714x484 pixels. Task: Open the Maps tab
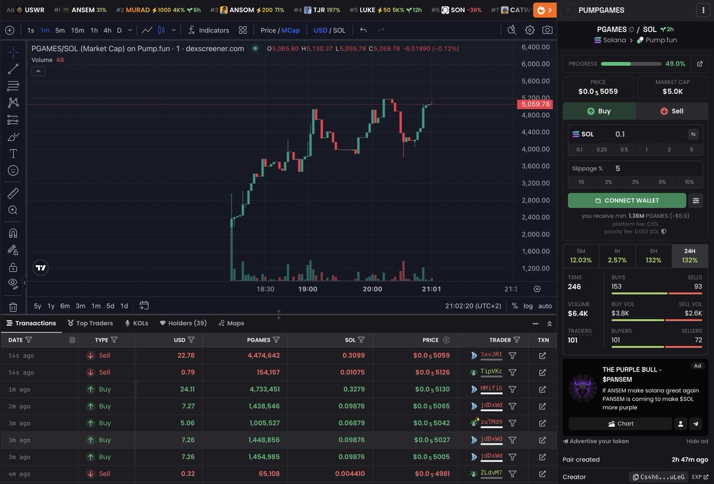click(x=231, y=323)
